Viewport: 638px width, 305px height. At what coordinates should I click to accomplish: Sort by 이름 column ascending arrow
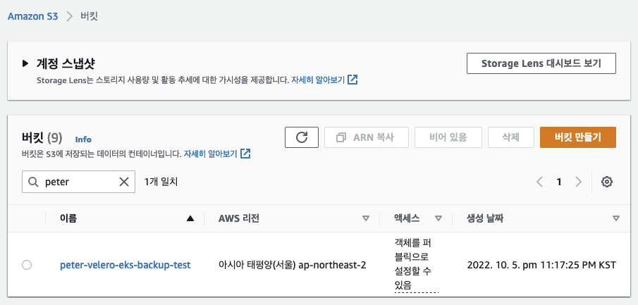coord(190,218)
